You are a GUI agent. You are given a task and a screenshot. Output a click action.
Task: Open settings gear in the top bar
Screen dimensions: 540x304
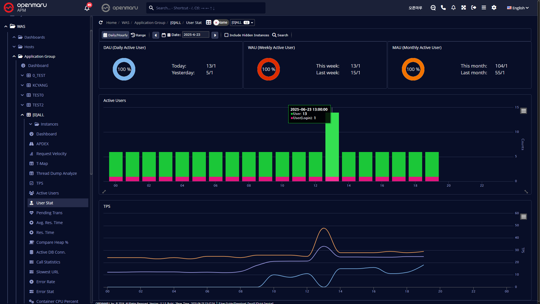(494, 8)
